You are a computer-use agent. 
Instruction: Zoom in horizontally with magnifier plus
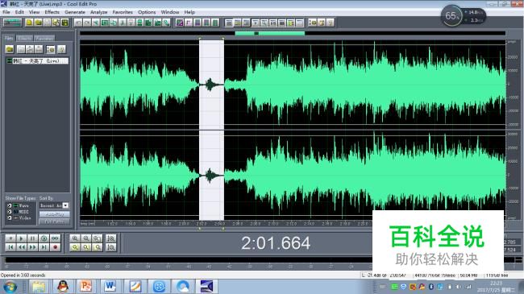[75, 238]
